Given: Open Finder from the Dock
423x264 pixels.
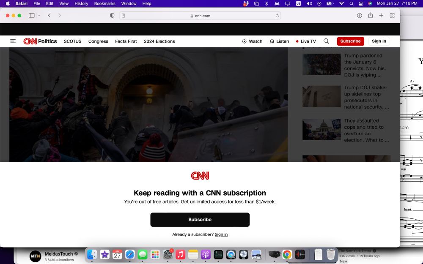Looking at the screenshot, I should 92,254.
